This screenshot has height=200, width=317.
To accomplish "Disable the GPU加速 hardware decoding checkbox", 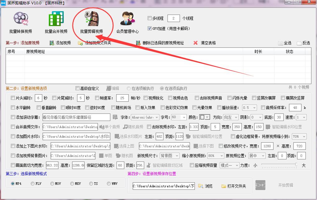I will (149, 29).
